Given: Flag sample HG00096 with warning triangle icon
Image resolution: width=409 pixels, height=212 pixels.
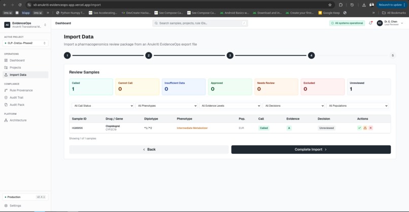Looking at the screenshot, I should (365, 128).
